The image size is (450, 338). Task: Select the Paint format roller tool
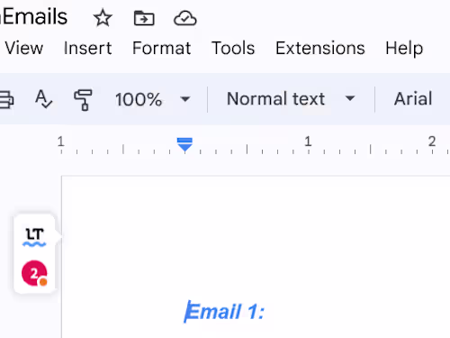pos(83,100)
